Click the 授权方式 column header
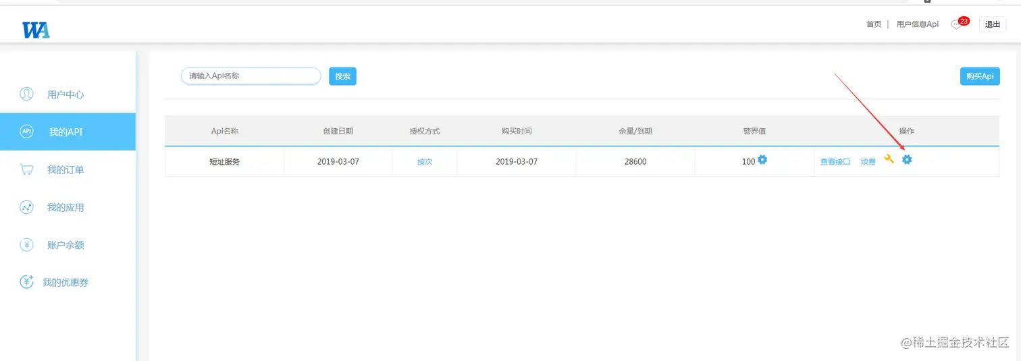Viewport: 1021px width, 361px height. pyautogui.click(x=425, y=131)
